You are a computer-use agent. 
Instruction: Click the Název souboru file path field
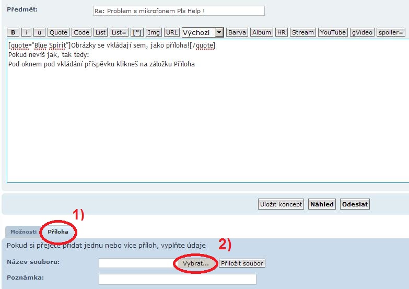[137, 263]
